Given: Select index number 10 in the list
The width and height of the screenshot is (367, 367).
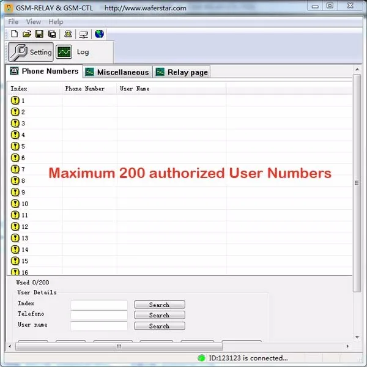Looking at the screenshot, I should click(25, 204).
